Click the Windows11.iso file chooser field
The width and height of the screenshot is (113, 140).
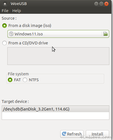coord(58,34)
